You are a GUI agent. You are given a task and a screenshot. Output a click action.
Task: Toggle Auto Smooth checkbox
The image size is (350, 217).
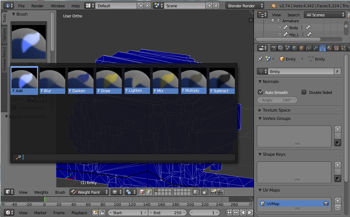coord(260,92)
